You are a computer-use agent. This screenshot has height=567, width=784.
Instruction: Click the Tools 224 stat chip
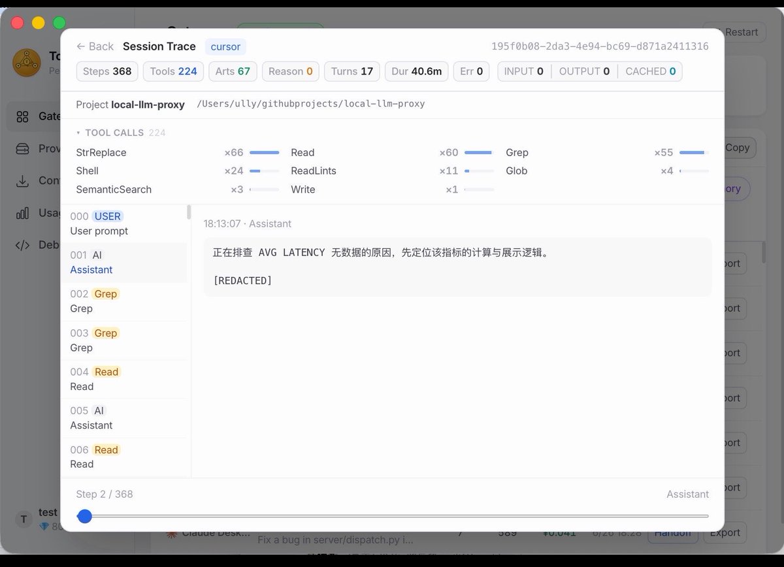(x=173, y=71)
